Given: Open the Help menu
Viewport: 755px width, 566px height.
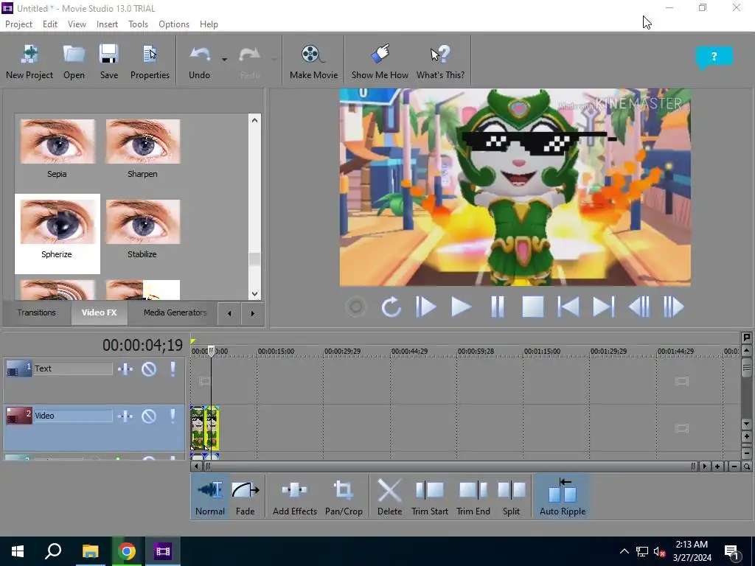Looking at the screenshot, I should [x=209, y=24].
